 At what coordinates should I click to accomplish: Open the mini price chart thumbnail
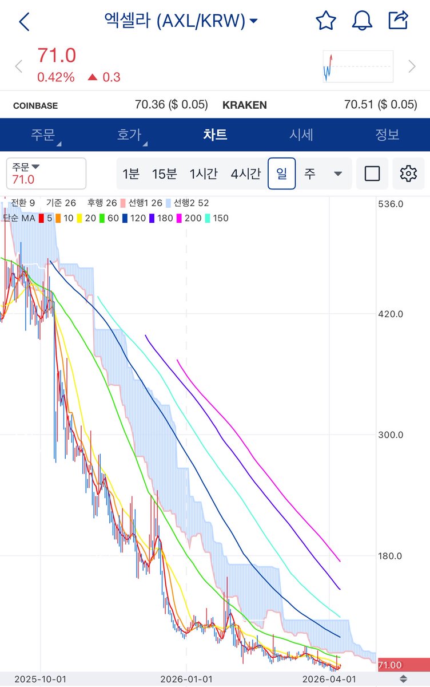[358, 66]
